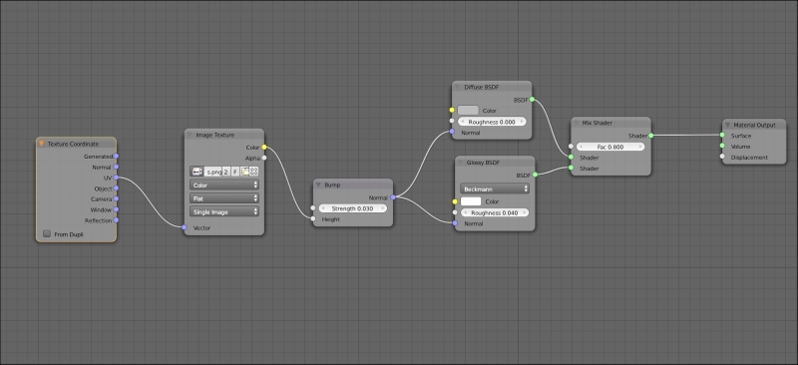Click the Diffuse BSDF gray color swatch
798x365 pixels.
click(468, 110)
